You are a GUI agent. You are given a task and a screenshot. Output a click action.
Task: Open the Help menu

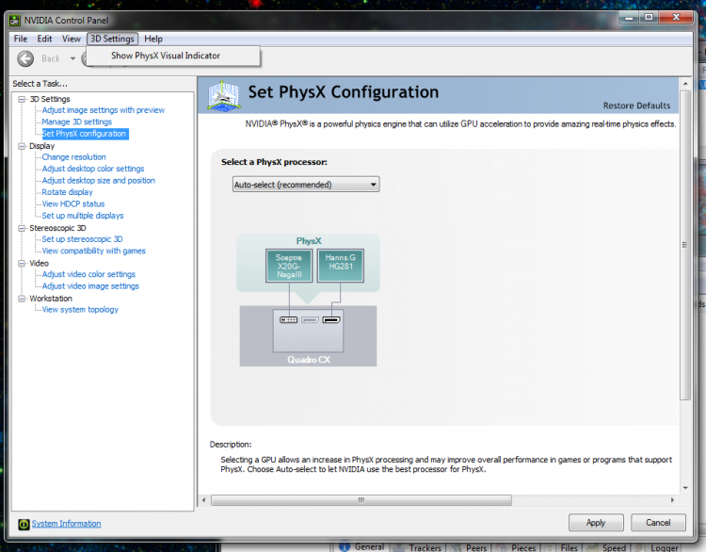click(153, 39)
